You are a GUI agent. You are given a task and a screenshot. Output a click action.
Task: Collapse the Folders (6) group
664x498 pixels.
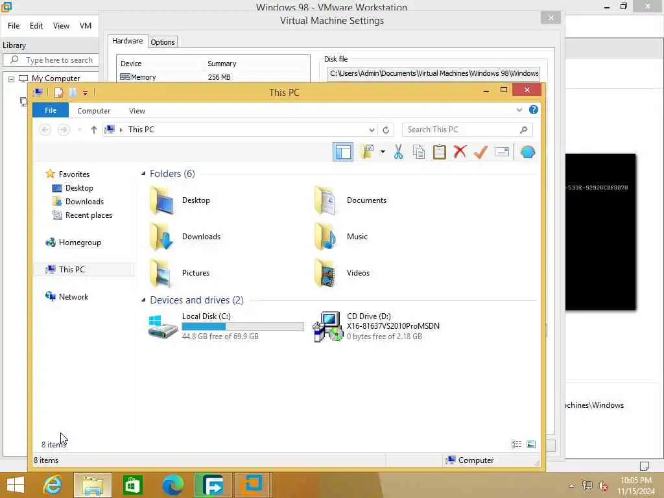(143, 174)
